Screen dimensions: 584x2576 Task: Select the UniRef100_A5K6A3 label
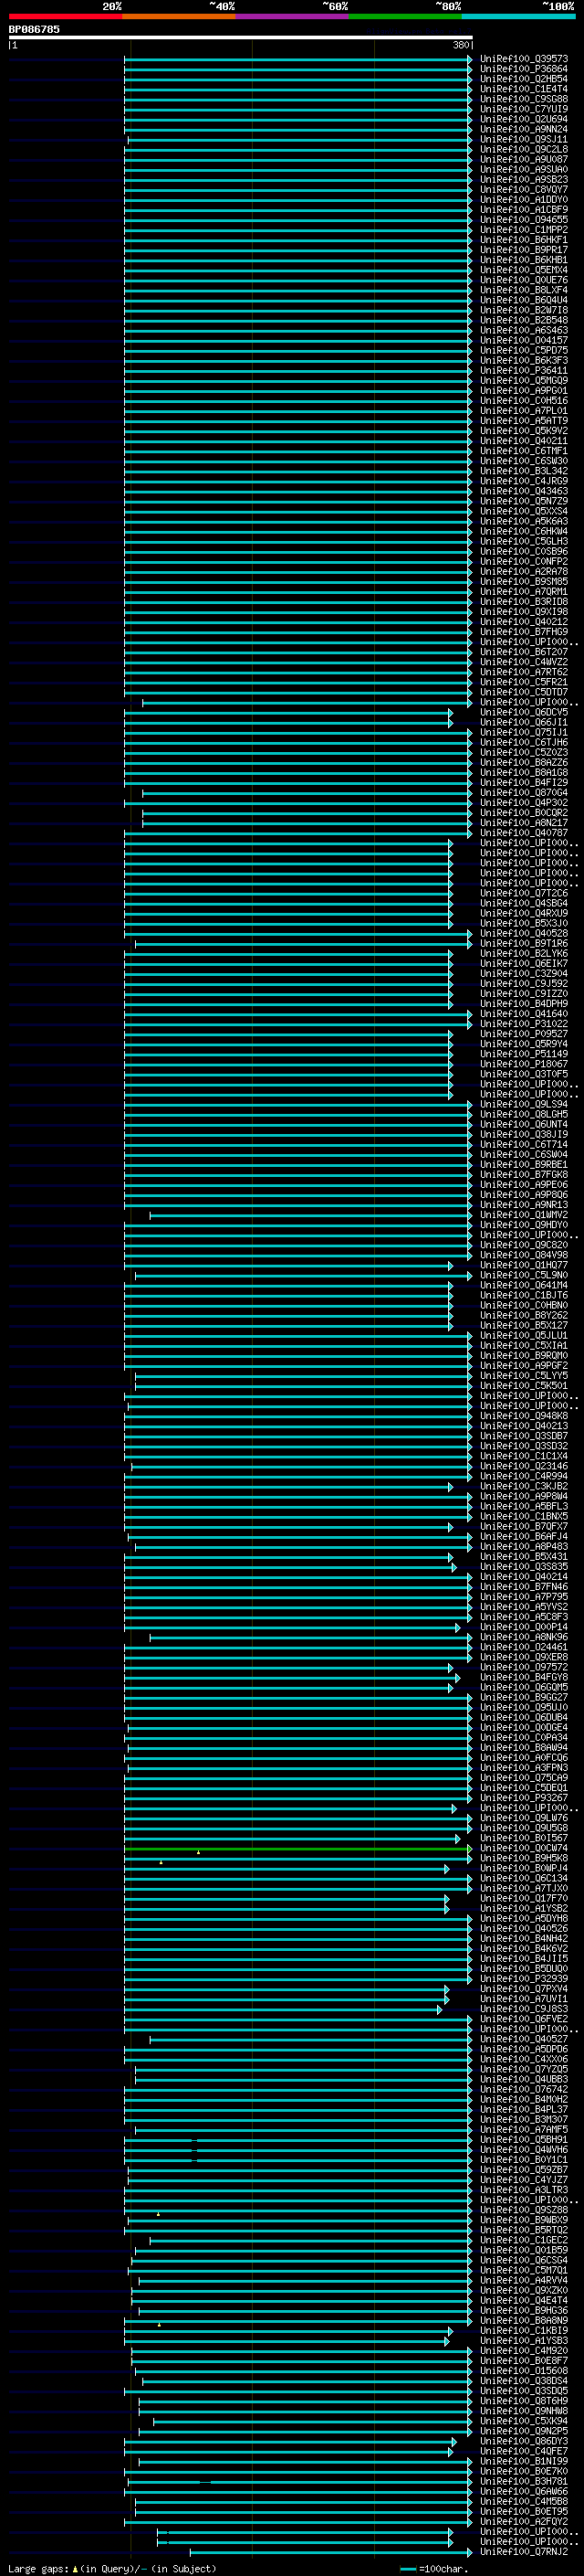click(x=524, y=521)
